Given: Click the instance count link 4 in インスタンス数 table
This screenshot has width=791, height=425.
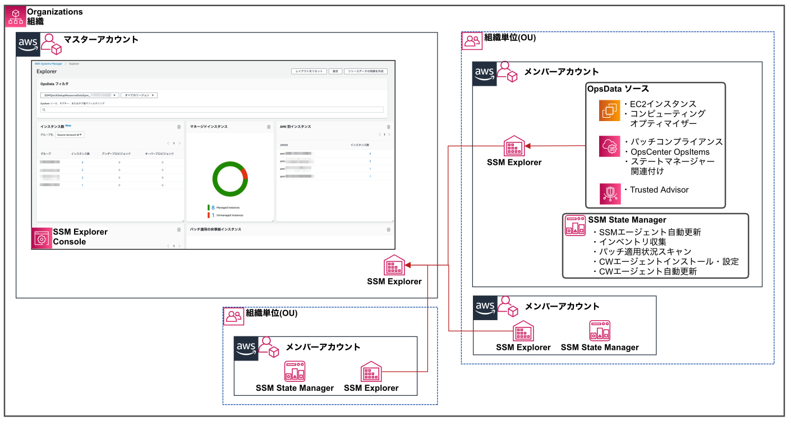Looking at the screenshot, I should coord(82,162).
